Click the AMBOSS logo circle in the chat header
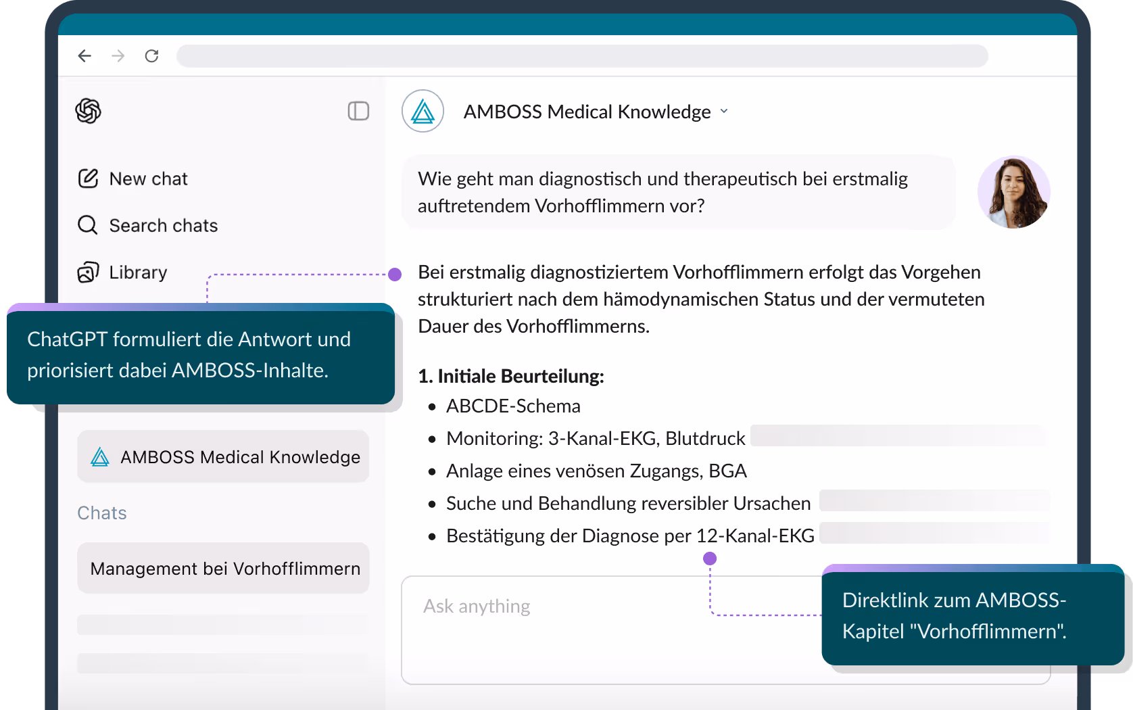Viewport: 1133px width, 710px height. click(x=423, y=111)
